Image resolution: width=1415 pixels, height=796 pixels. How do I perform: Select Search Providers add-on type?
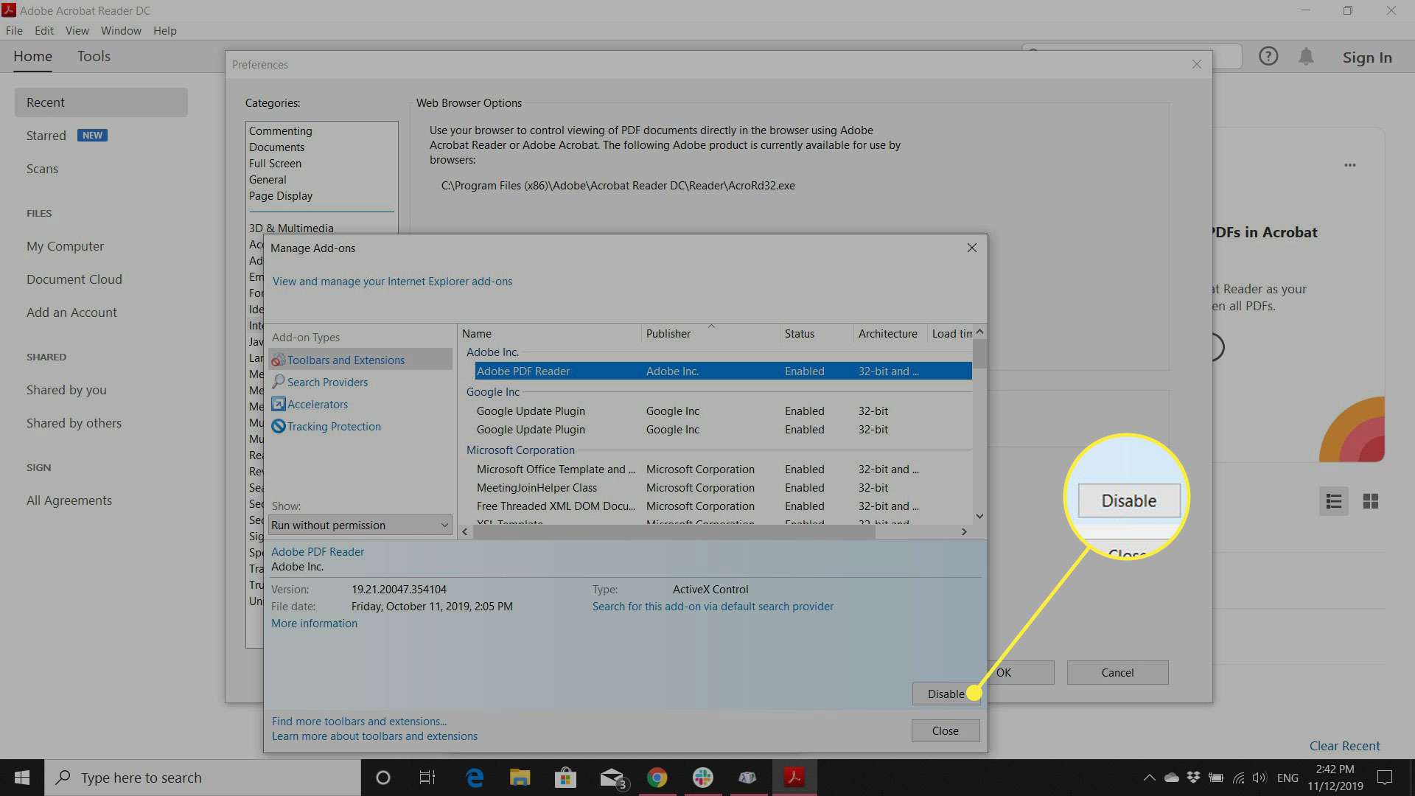(327, 382)
